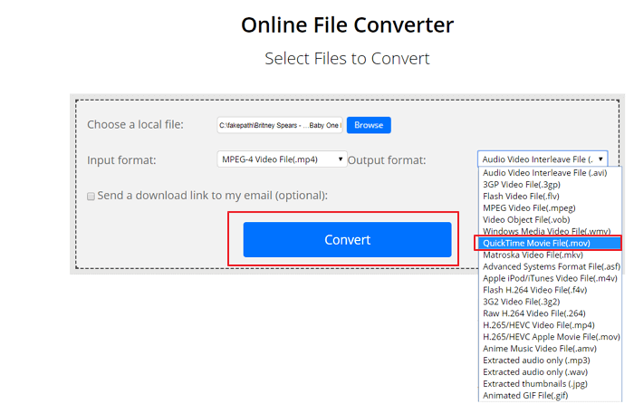The image size is (634, 404).
Task: Open the Input format MPEG-4 dropdown
Action: pos(282,159)
